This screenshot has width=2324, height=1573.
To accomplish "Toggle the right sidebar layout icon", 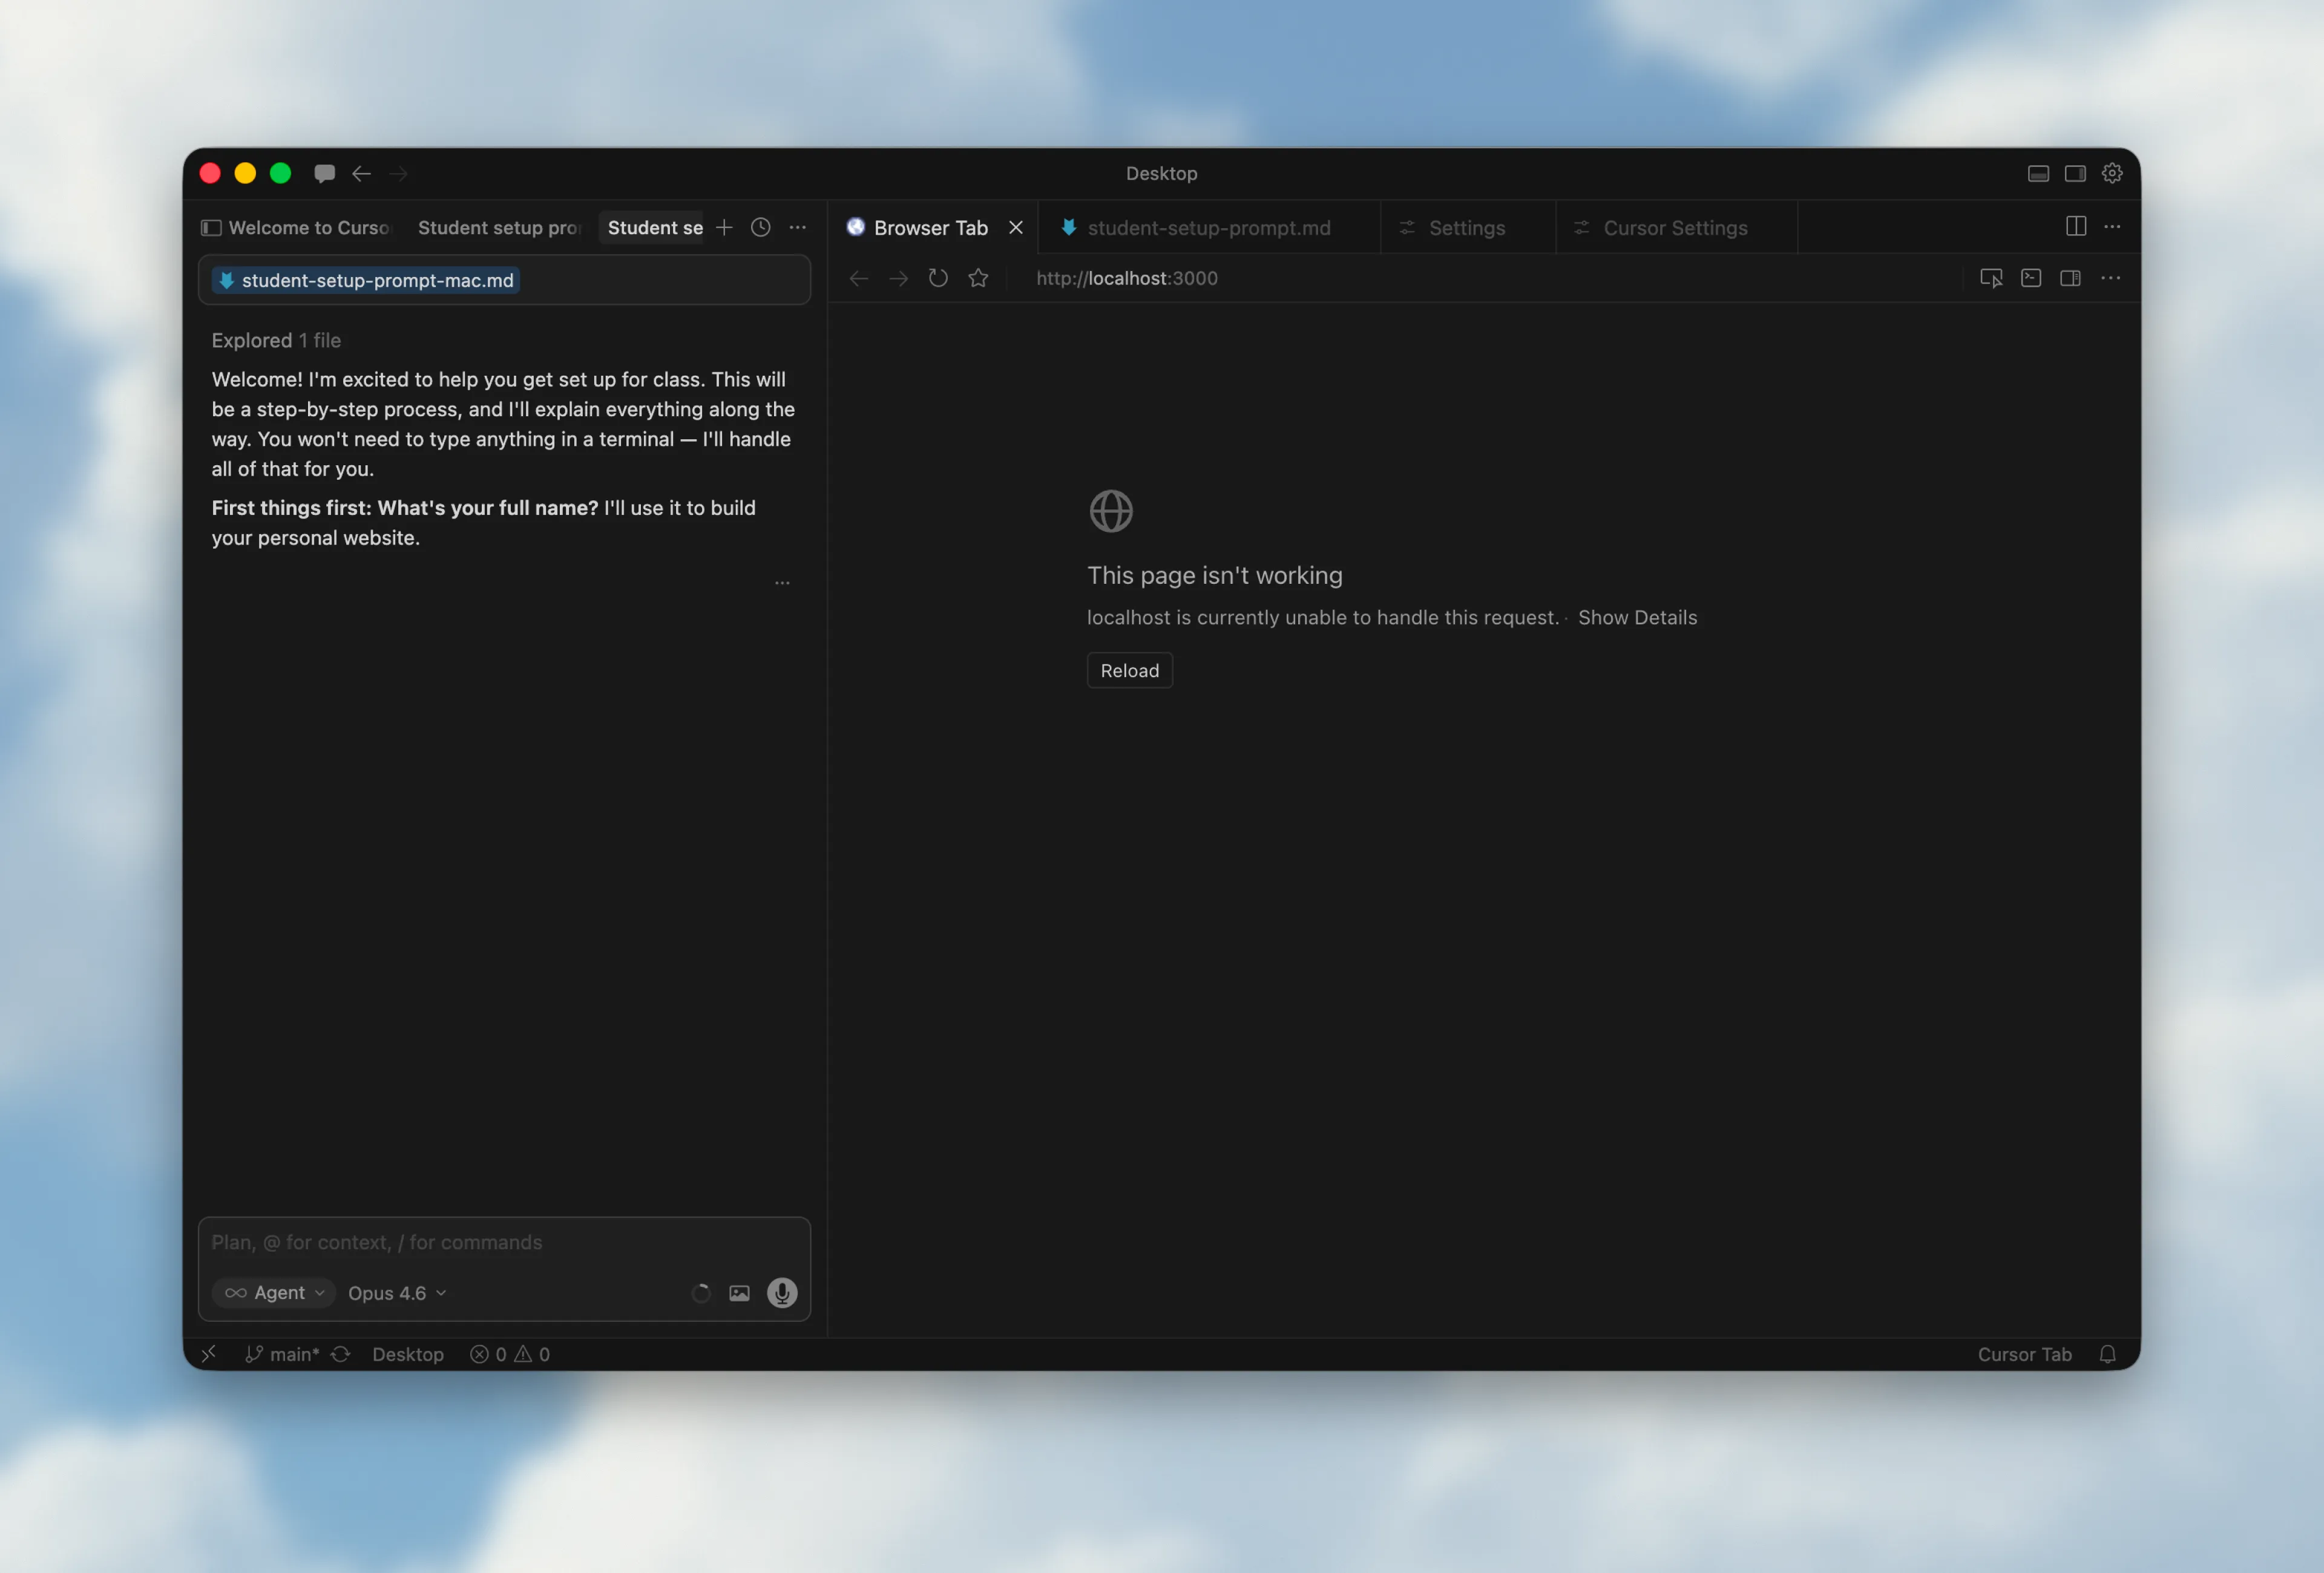I will point(2075,174).
